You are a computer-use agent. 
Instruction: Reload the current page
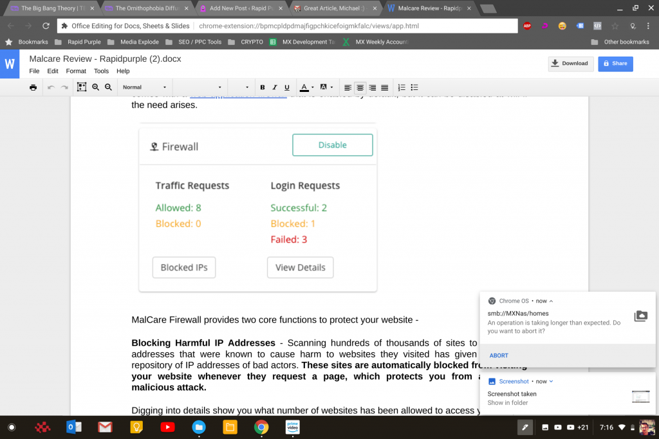point(46,26)
